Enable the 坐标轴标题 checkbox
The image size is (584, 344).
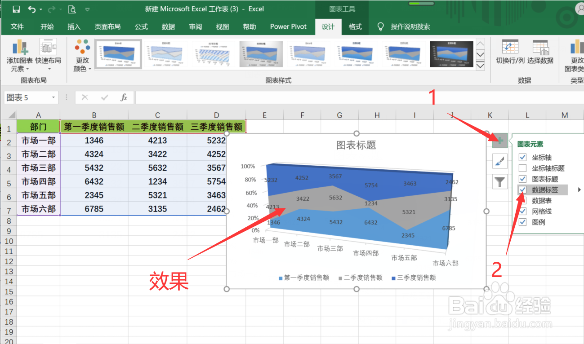point(522,168)
